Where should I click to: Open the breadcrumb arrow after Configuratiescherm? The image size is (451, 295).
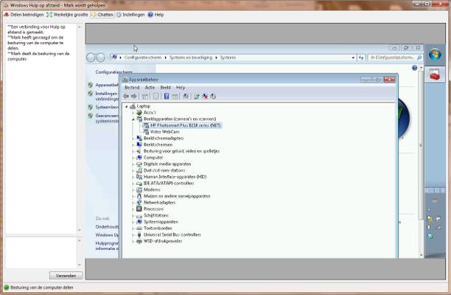coord(165,58)
